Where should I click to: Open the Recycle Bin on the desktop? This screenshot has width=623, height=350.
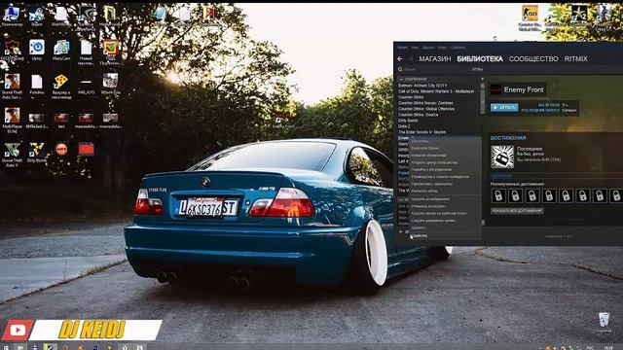coord(604,322)
